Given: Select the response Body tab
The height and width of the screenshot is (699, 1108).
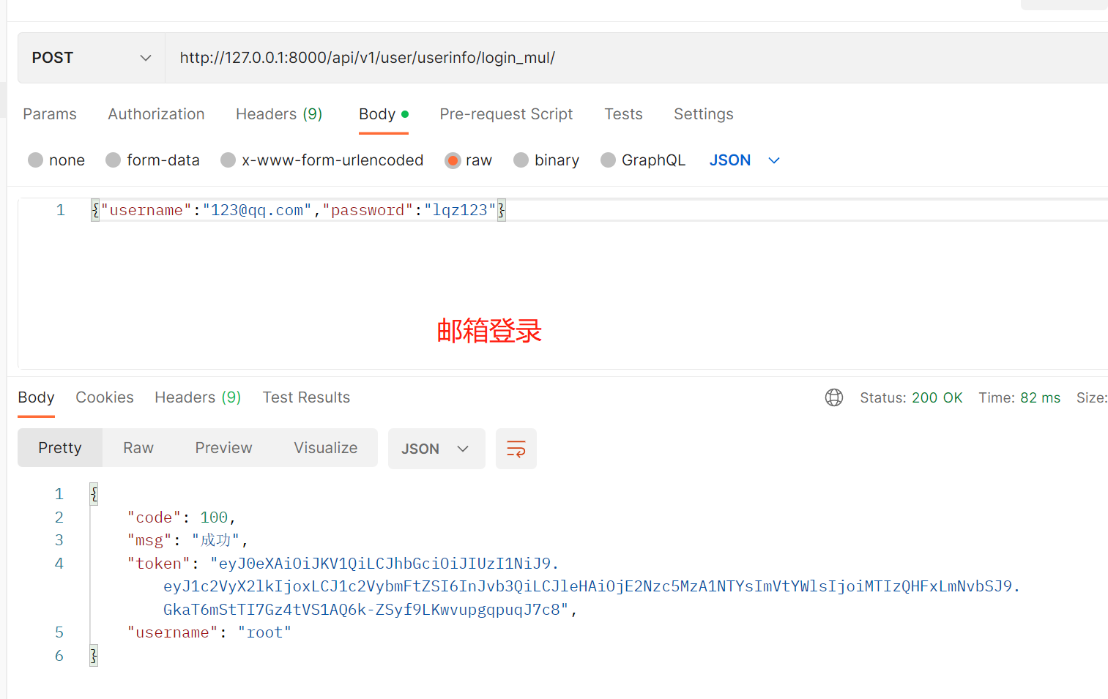Looking at the screenshot, I should (x=36, y=397).
